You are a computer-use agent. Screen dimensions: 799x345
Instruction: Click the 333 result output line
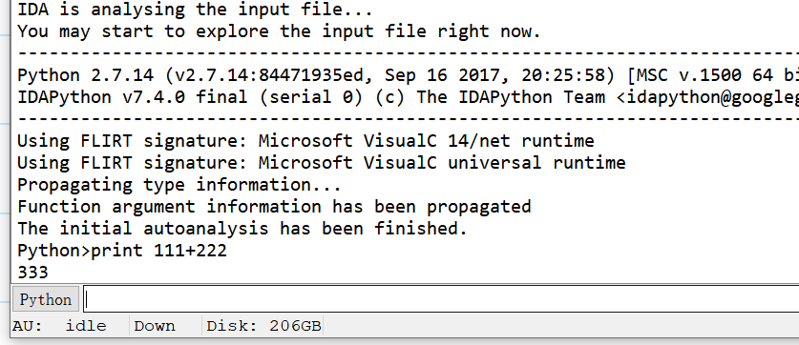[x=33, y=273]
